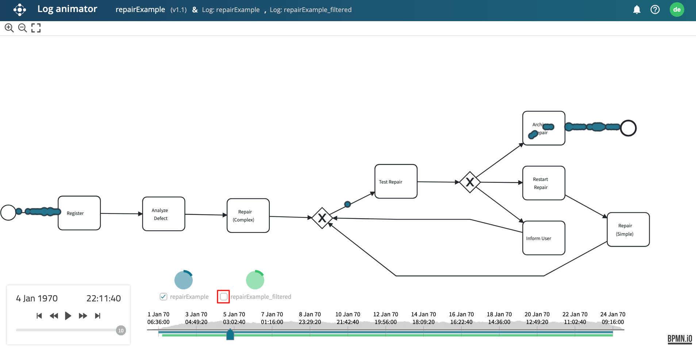Click the fast forward button

click(x=83, y=316)
